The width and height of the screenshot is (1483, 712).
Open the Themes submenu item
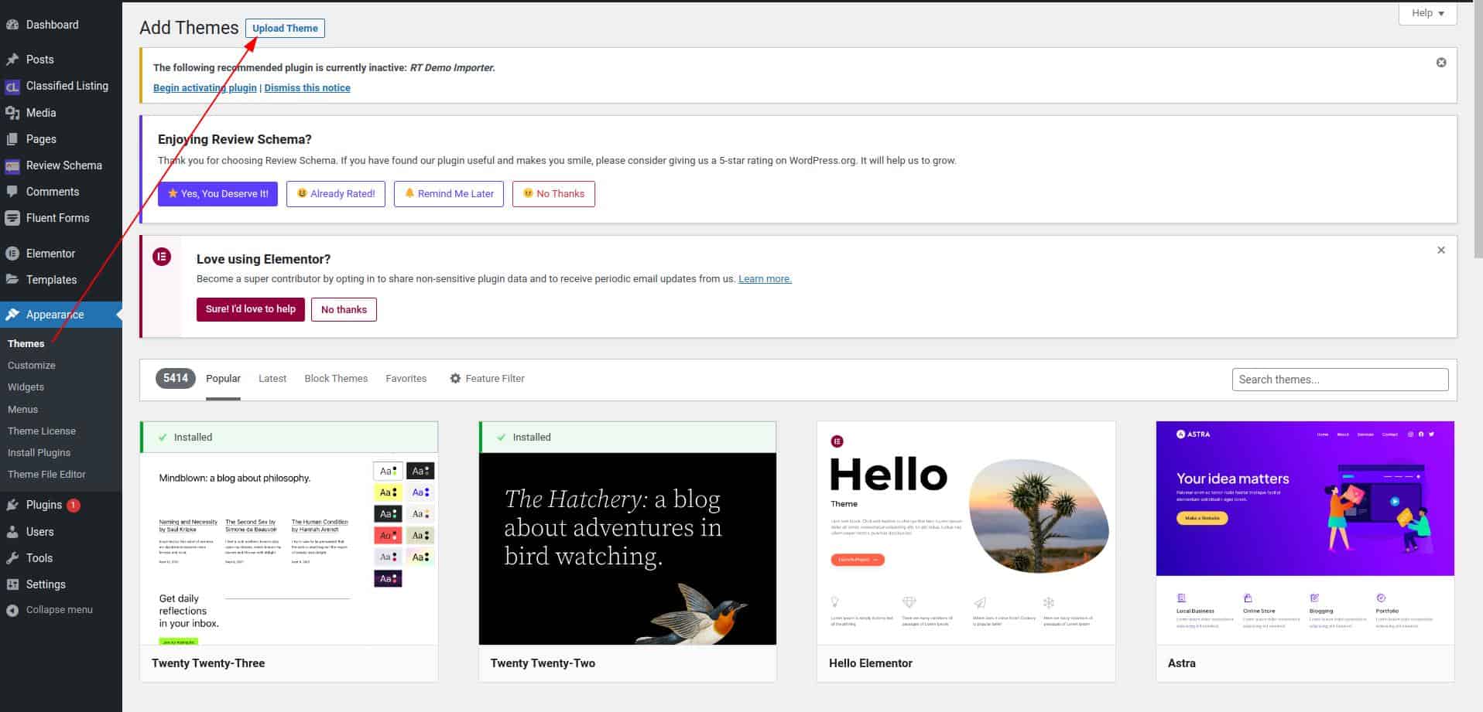click(x=26, y=344)
